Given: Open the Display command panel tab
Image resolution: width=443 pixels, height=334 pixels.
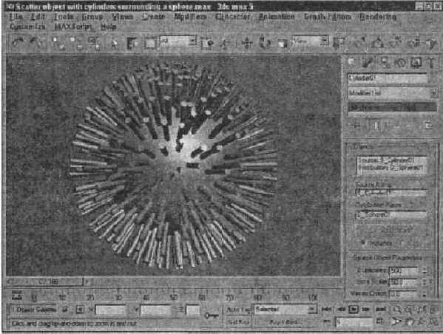Looking at the screenshot, I should tap(416, 62).
